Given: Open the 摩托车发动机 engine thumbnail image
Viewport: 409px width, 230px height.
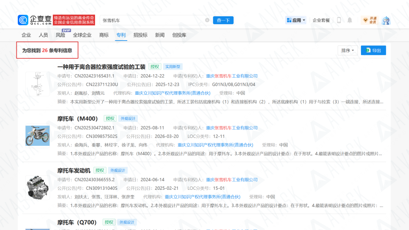Looking at the screenshot, I should point(37,188).
